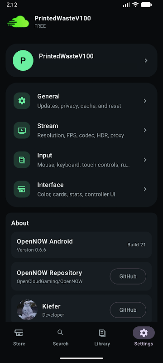This screenshot has height=363, width=163.
Task: Select the Stream monitor play icon
Action: coord(22,130)
